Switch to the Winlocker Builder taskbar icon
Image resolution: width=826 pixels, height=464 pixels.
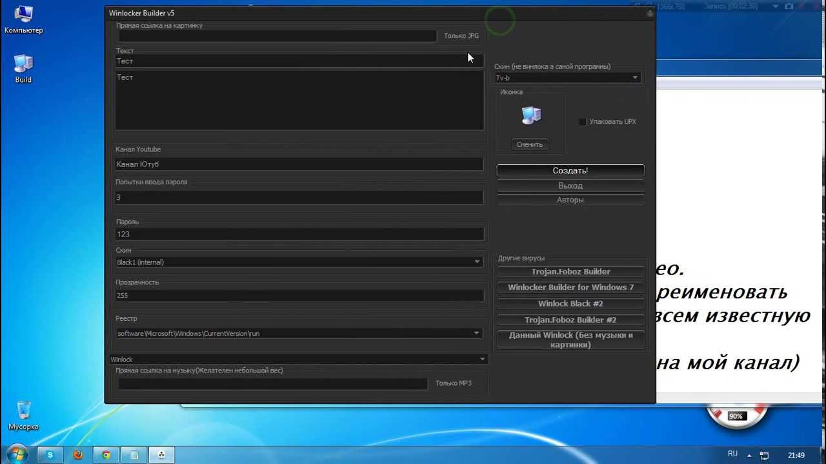161,454
